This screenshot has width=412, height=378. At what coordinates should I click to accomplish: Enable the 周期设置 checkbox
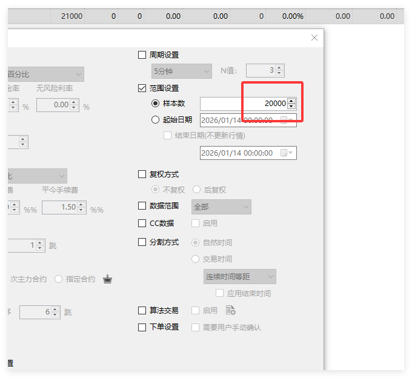click(x=142, y=55)
